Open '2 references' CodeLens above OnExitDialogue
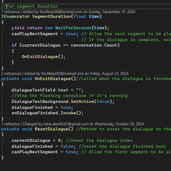 (x=11, y=73)
